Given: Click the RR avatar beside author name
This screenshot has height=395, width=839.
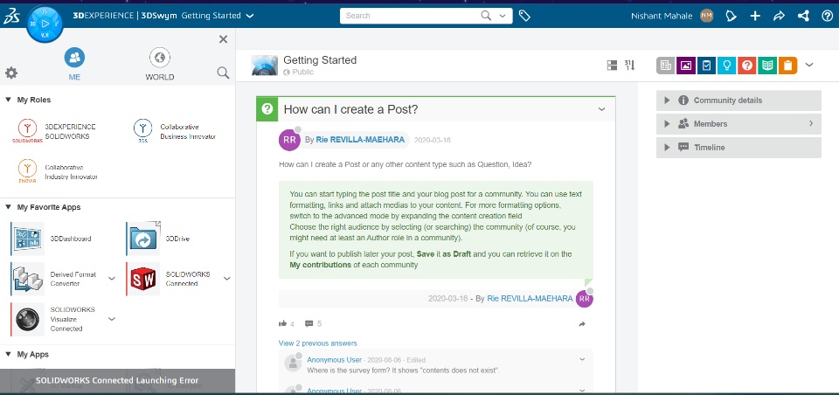Looking at the screenshot, I should [x=289, y=140].
